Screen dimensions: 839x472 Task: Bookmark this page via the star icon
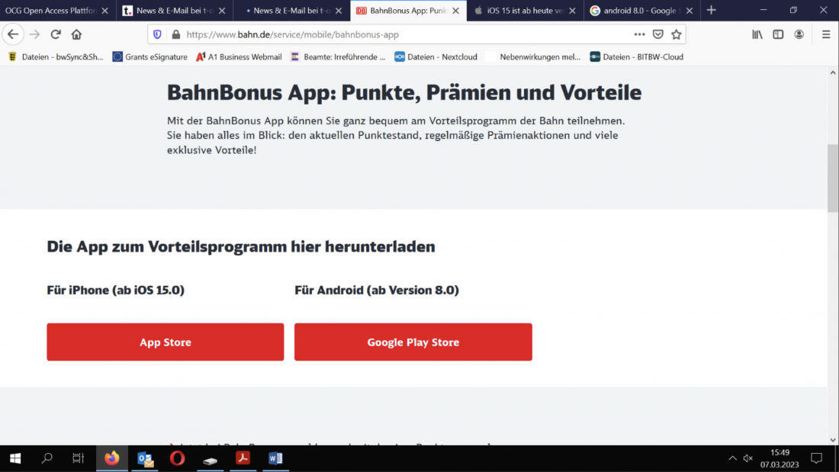click(x=676, y=34)
